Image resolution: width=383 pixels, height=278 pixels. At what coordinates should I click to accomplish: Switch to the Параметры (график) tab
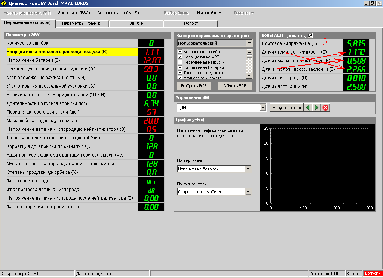point(82,23)
